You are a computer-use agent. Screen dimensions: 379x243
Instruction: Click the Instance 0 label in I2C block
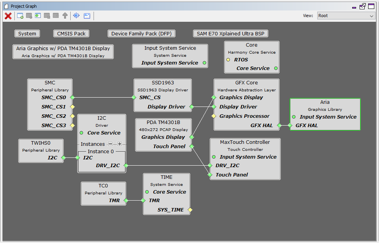click(101, 152)
